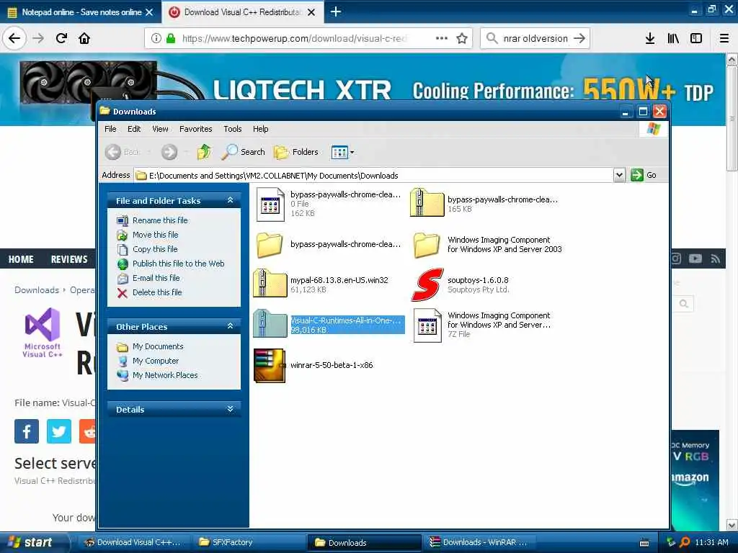Open the View menu in Downloads window

click(x=160, y=129)
